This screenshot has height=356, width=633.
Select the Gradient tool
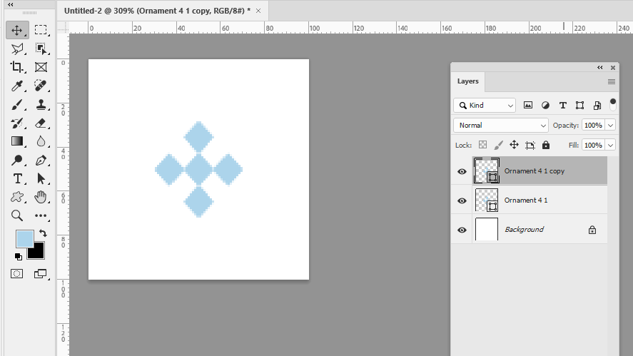(x=17, y=141)
